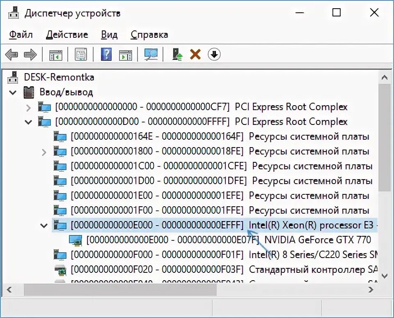The height and width of the screenshot is (318, 394).
Task: Click the SATA controller icon at 0F020 row
Action: click(60, 270)
